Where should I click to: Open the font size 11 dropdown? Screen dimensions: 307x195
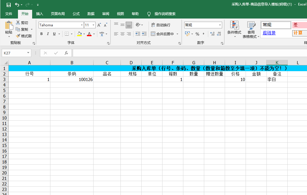click(x=93, y=25)
